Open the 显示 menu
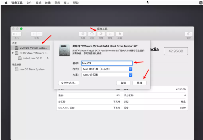The width and height of the screenshot is (203, 140). (57, 3)
